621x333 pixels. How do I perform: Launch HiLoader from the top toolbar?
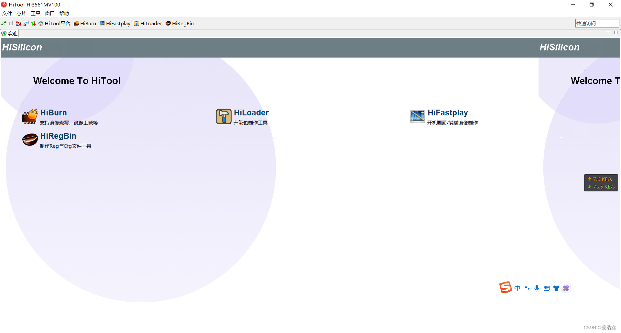click(148, 23)
